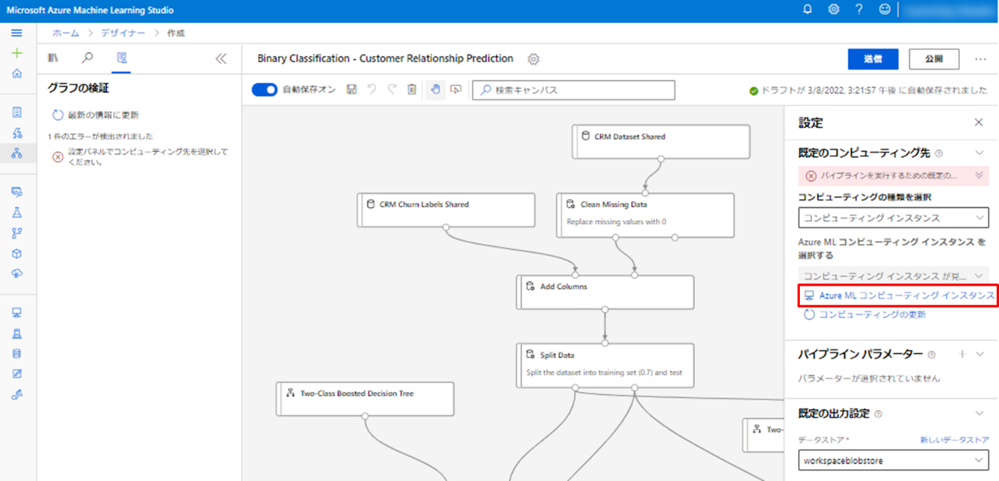The width and height of the screenshot is (999, 481).
Task: Collapse left panel with double chevron
Action: (x=221, y=58)
